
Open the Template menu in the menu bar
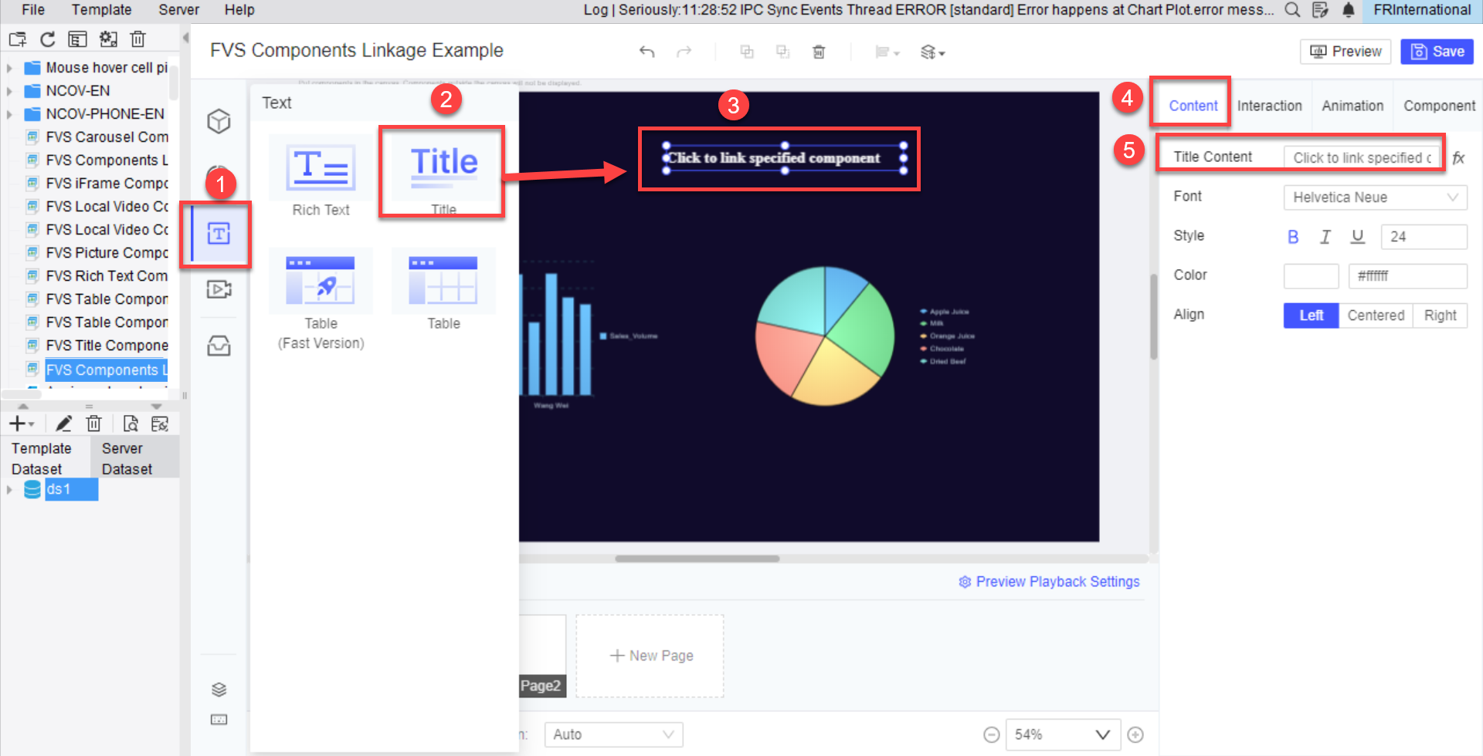101,9
